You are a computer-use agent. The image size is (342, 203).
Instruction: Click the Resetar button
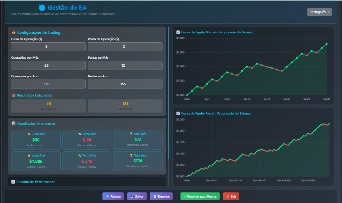click(113, 196)
